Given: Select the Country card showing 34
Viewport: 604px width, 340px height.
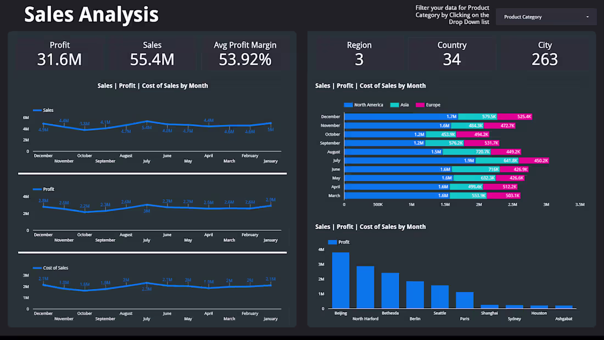Looking at the screenshot, I should tap(451, 53).
